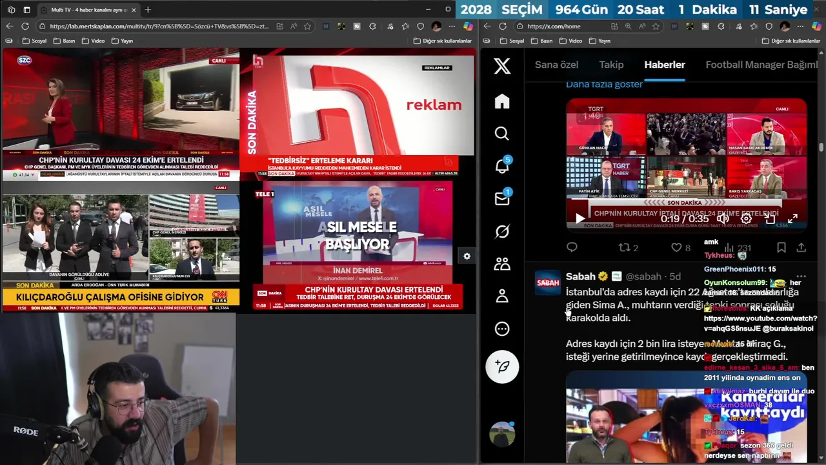
Task: Open Copilot icon in left browser
Action: click(x=468, y=26)
